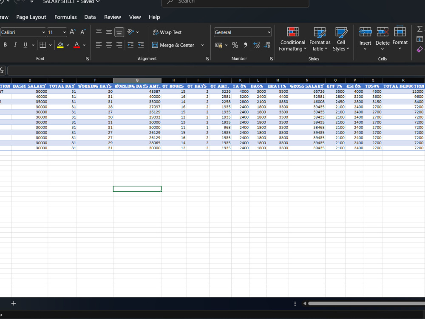The width and height of the screenshot is (425, 319).
Task: Open the Calibri font name dropdown
Action: [44, 32]
